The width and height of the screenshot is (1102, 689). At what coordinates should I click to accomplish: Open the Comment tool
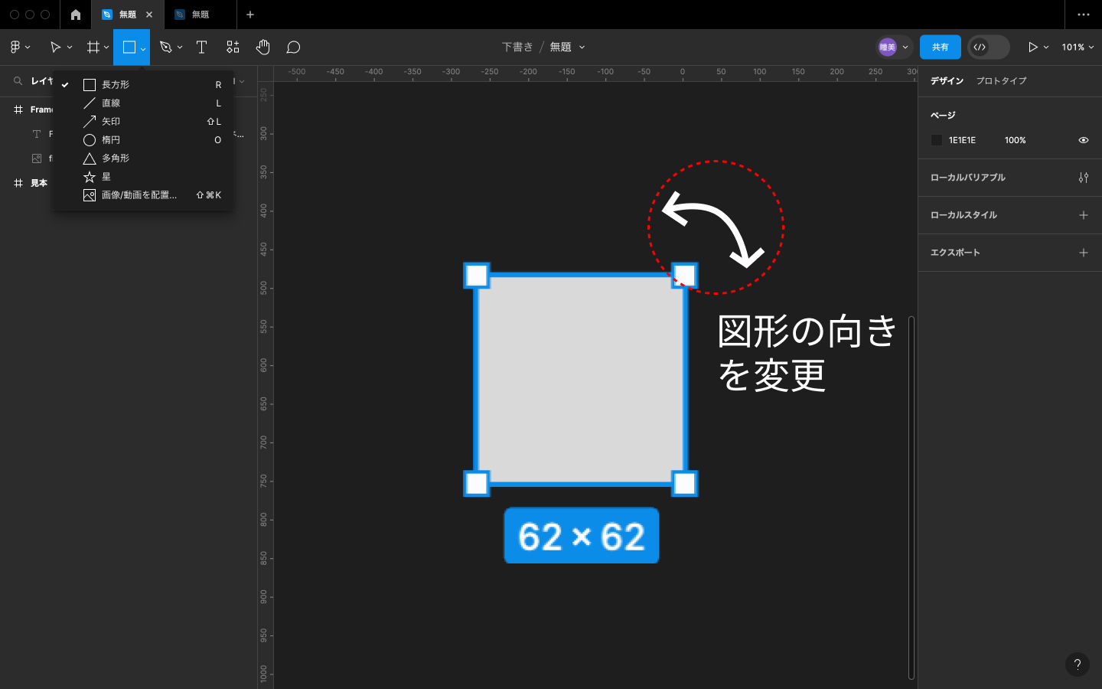pyautogui.click(x=293, y=47)
